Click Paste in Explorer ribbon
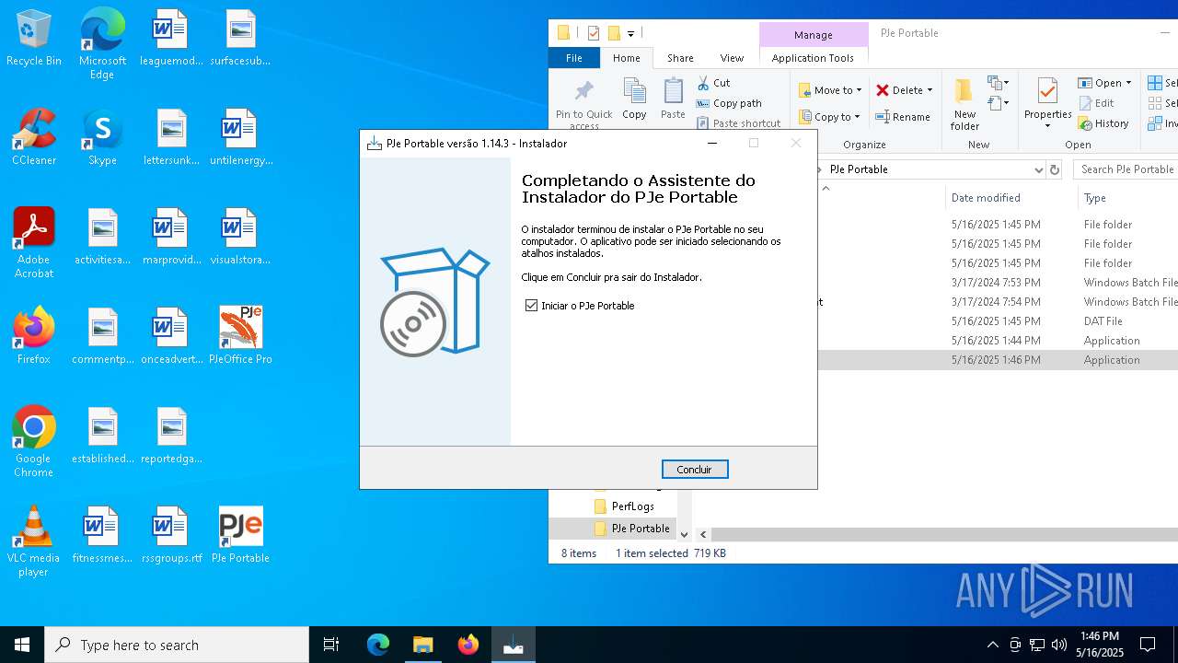The image size is (1178, 663). click(x=673, y=99)
